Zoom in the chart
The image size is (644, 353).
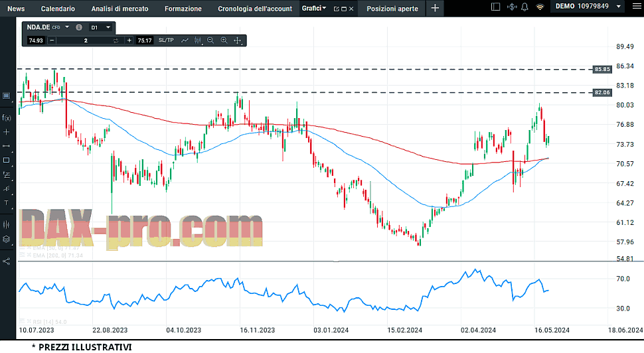click(224, 40)
